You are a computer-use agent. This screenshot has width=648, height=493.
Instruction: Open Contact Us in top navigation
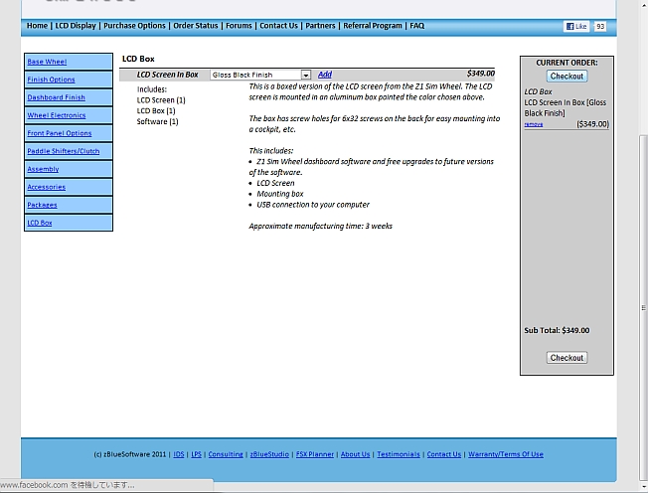coord(278,26)
